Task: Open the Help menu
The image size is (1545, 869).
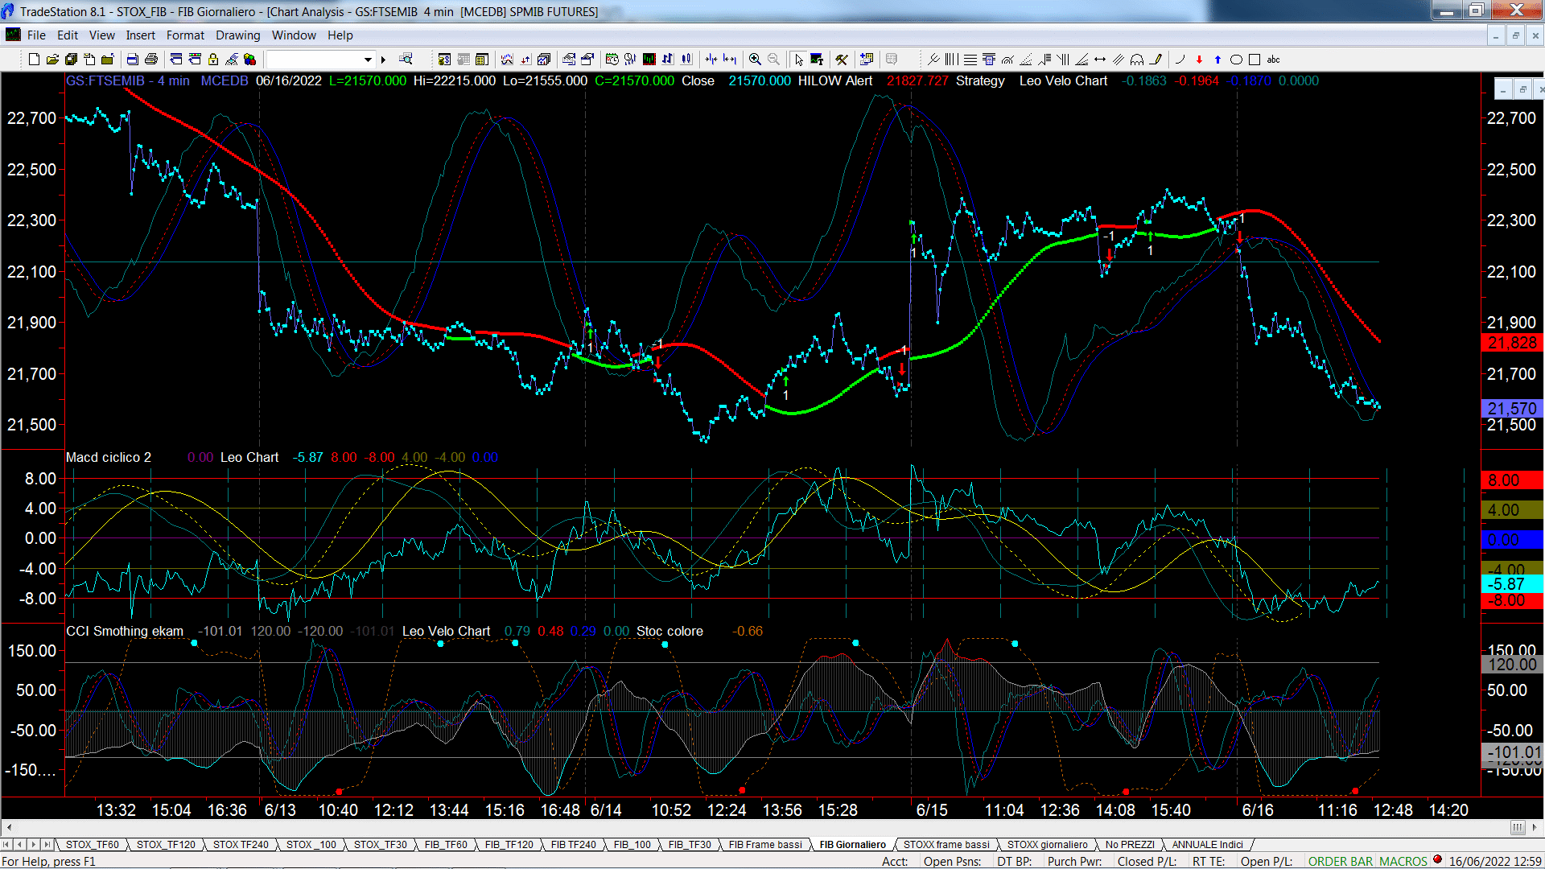Action: 340,35
